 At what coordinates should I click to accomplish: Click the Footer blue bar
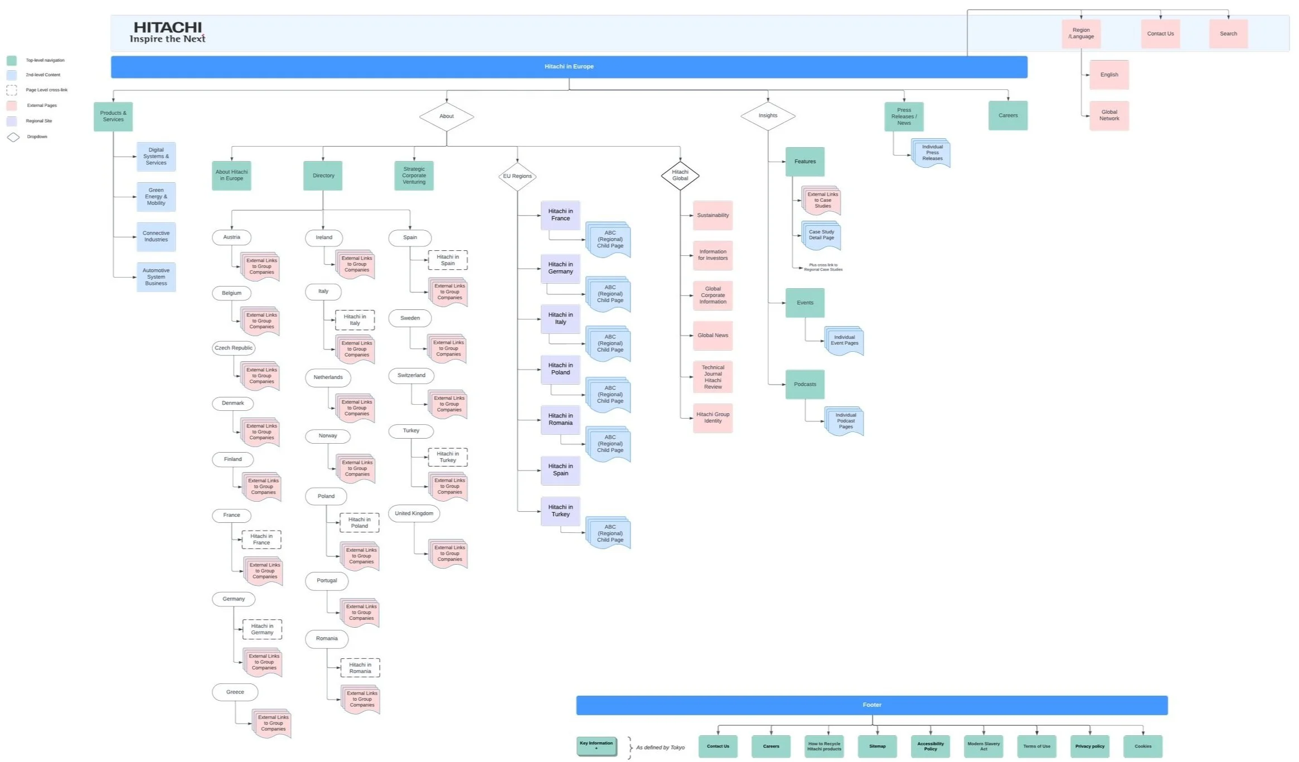point(872,705)
